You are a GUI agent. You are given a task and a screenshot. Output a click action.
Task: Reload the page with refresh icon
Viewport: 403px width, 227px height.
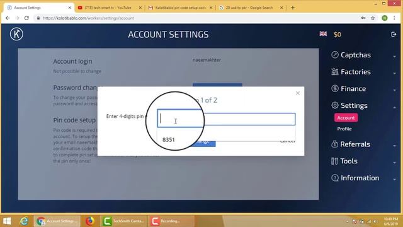pyautogui.click(x=26, y=18)
